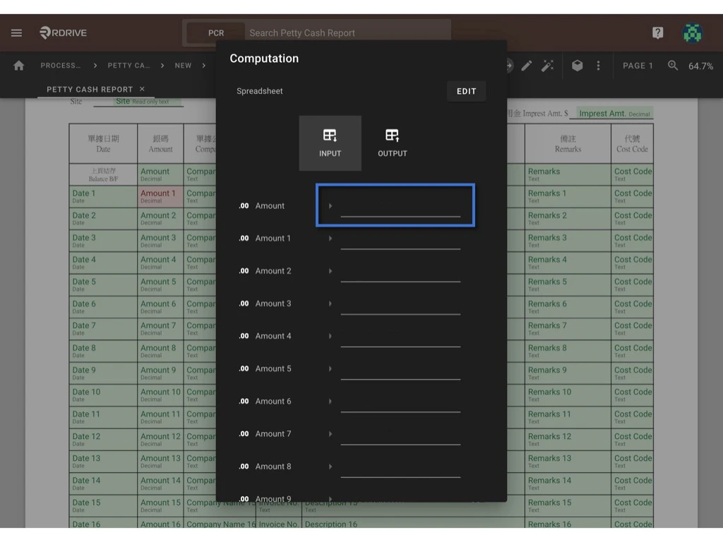Viewport: 723px width, 542px height.
Task: Click the home icon in the breadcrumb bar
Action: (18, 65)
